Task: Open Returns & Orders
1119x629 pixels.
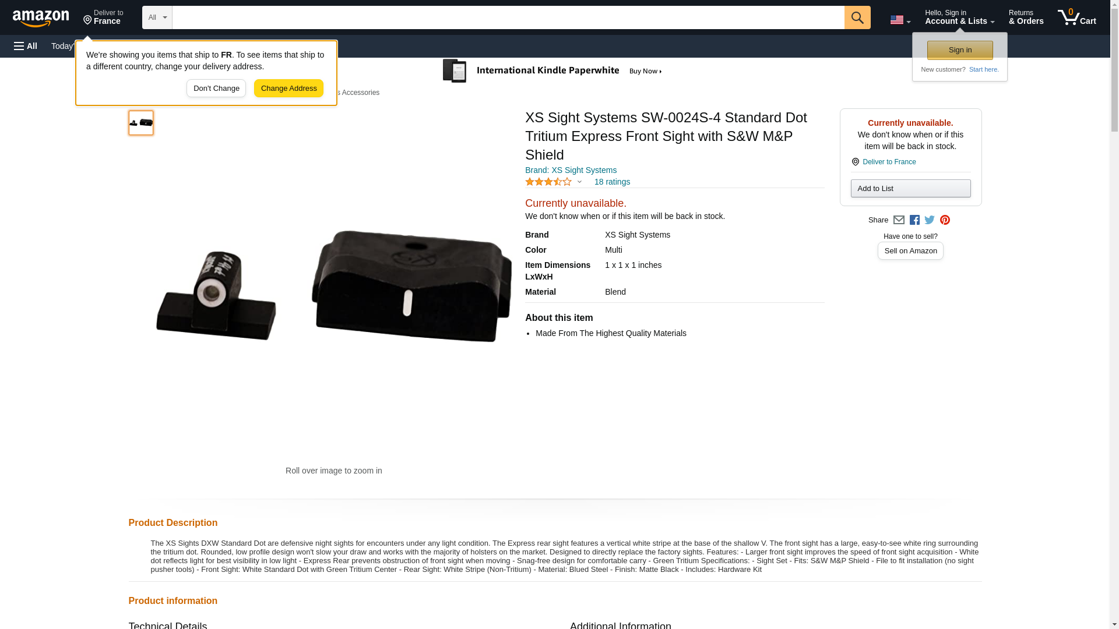Action: (x=1026, y=17)
